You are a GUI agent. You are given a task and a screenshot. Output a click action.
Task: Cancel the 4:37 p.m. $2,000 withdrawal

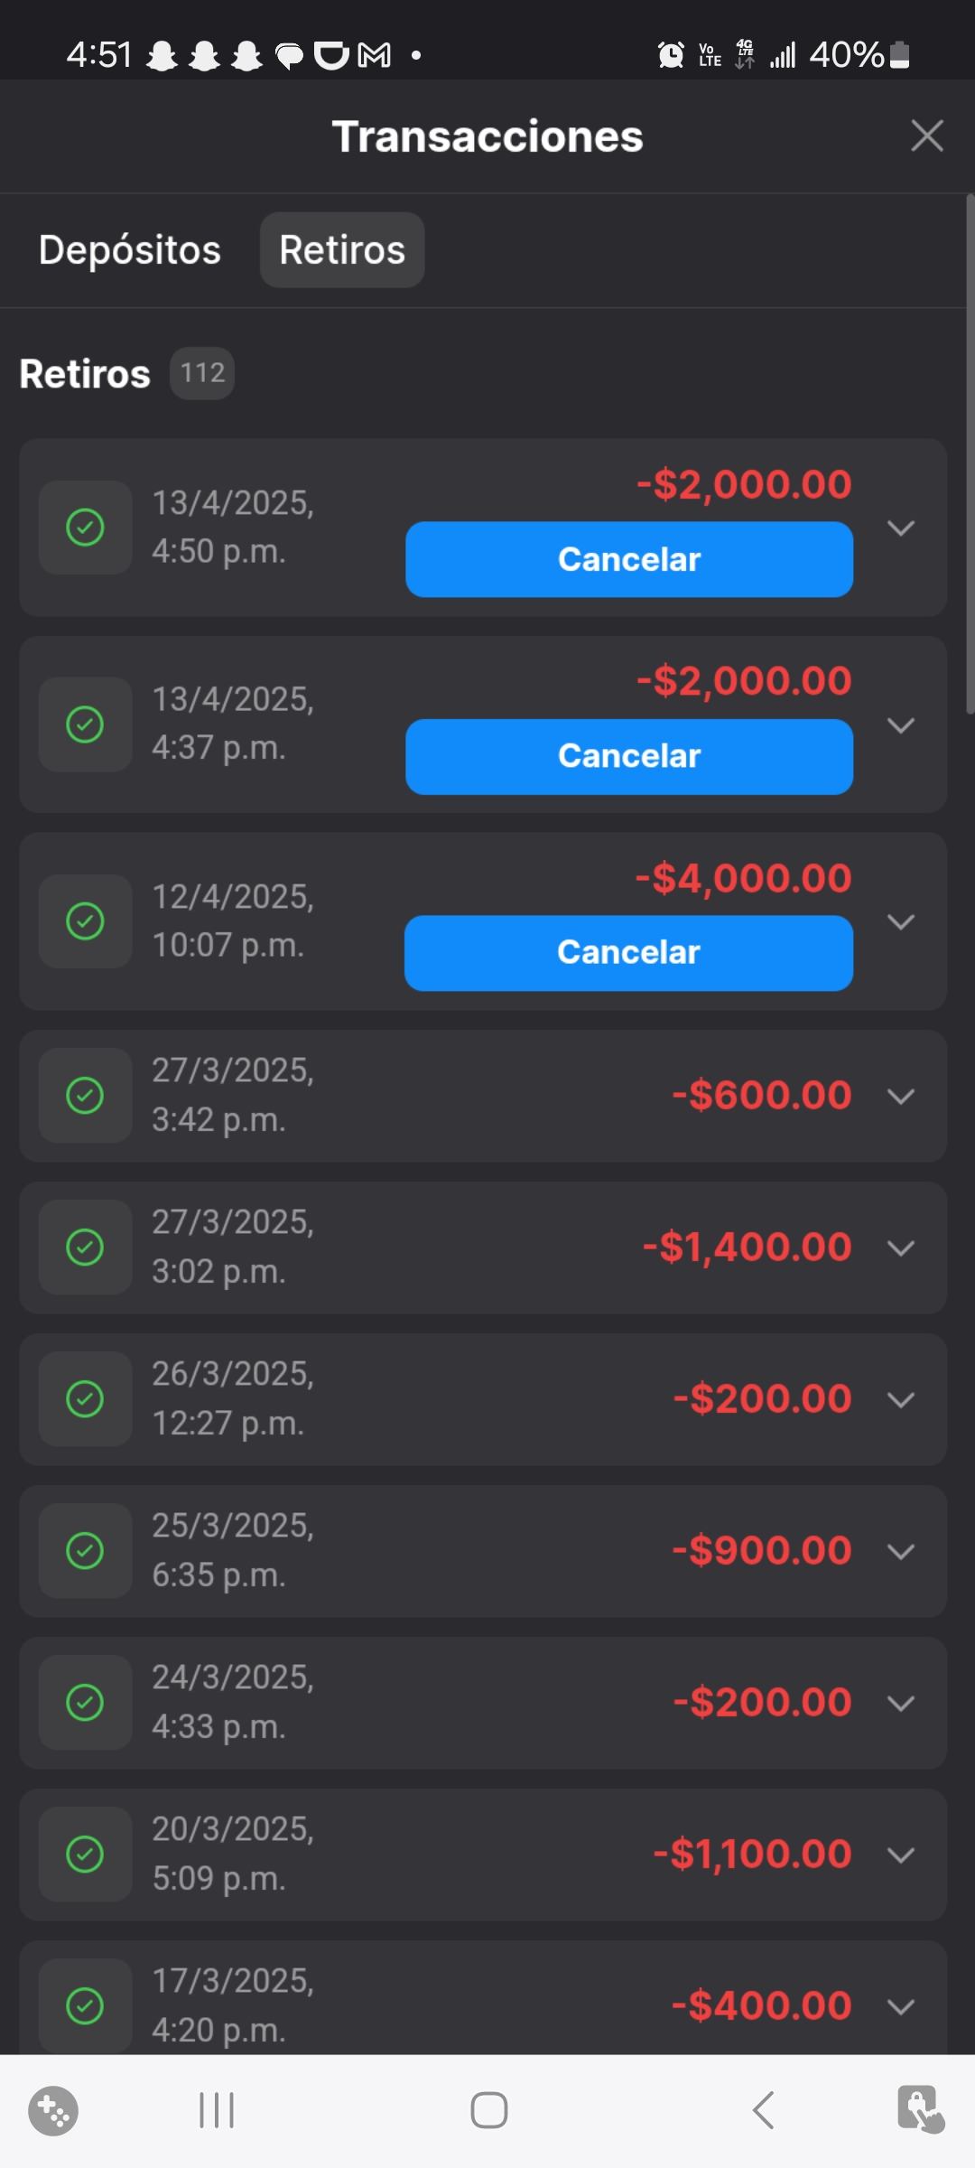629,756
